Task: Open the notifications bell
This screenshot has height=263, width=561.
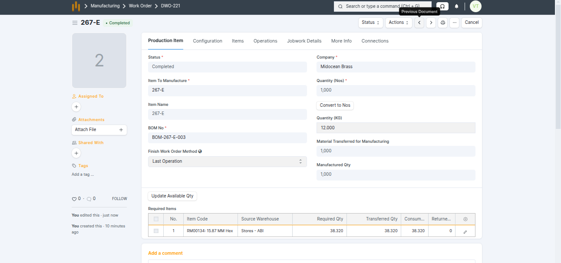Action: coord(456,7)
